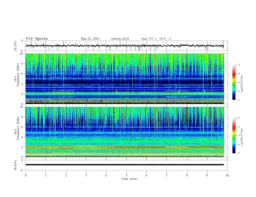Click the "-5" tick on ch.2 colorbar

239,136
